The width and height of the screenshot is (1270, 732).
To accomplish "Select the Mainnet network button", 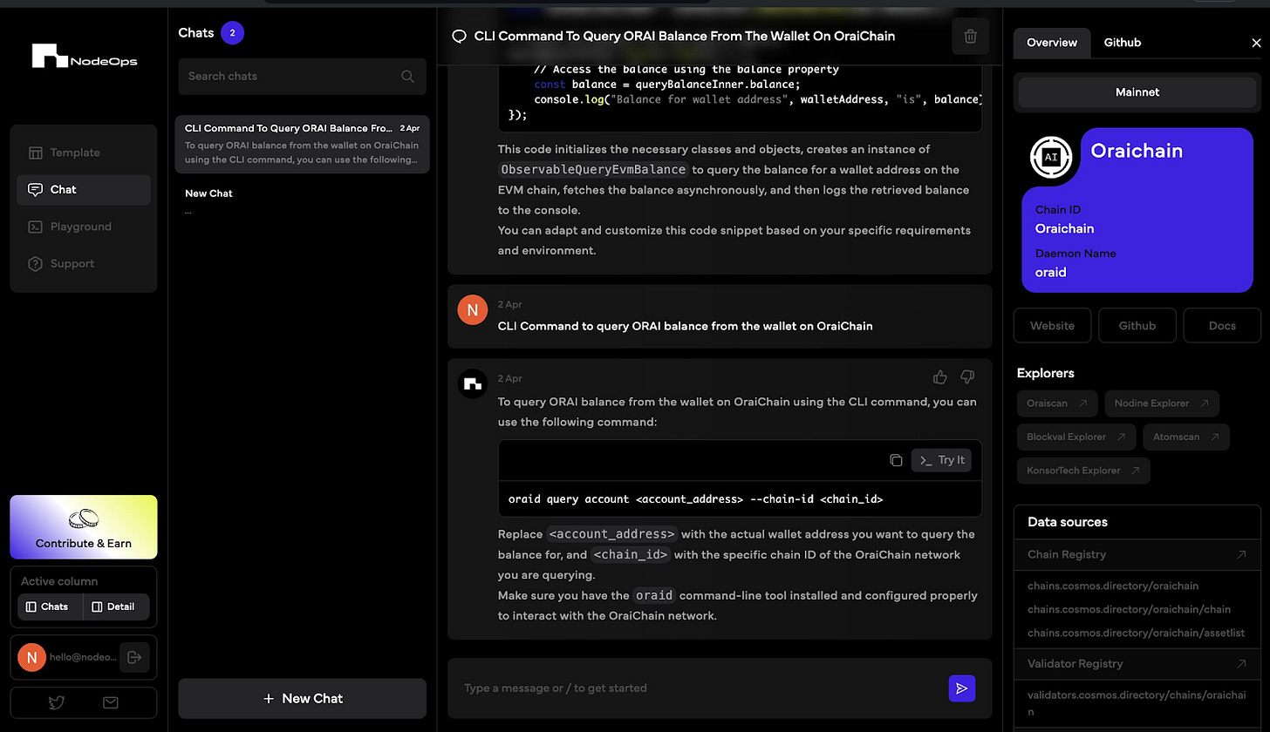I will point(1137,92).
